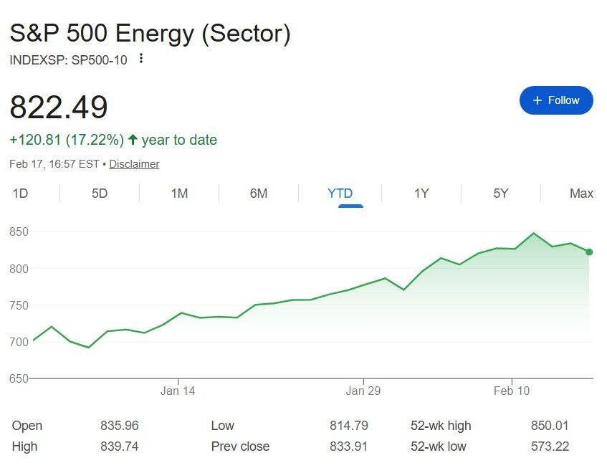The width and height of the screenshot is (607, 473).
Task: Click the 52-wk high value 850.01
Action: click(x=550, y=426)
